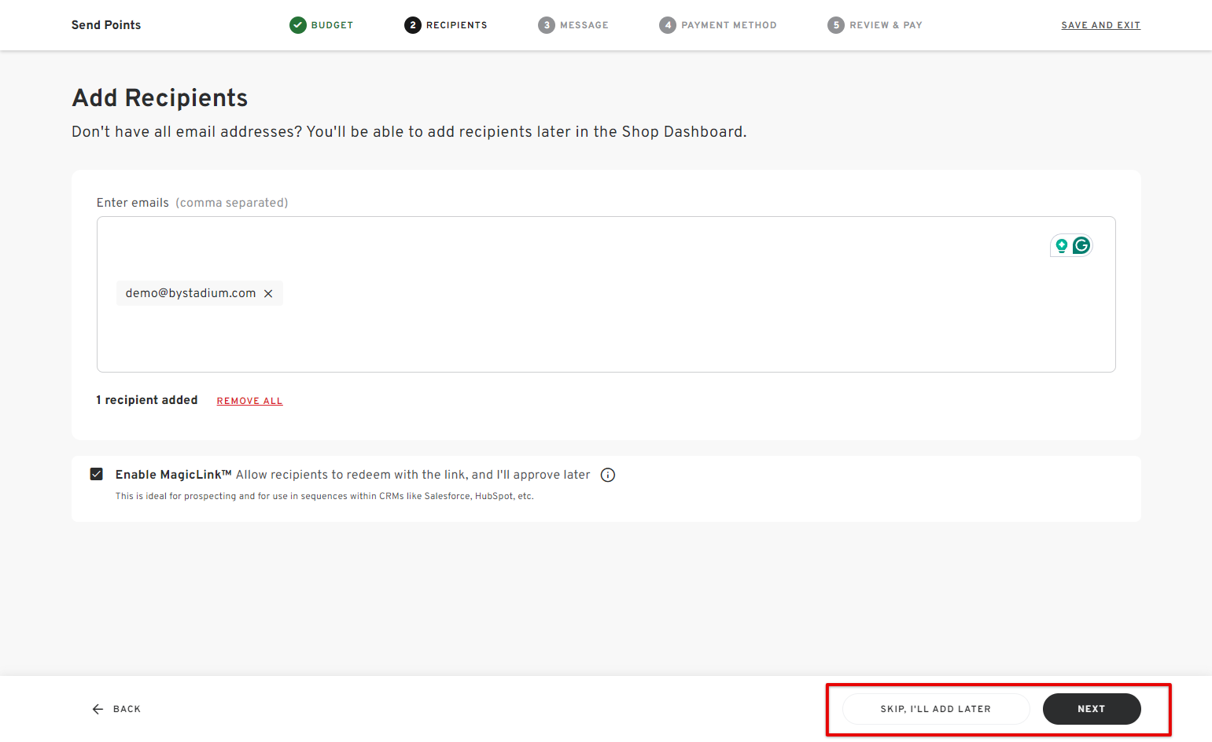
Task: Uncheck the Enable MagicLink checkbox
Action: coord(96,473)
